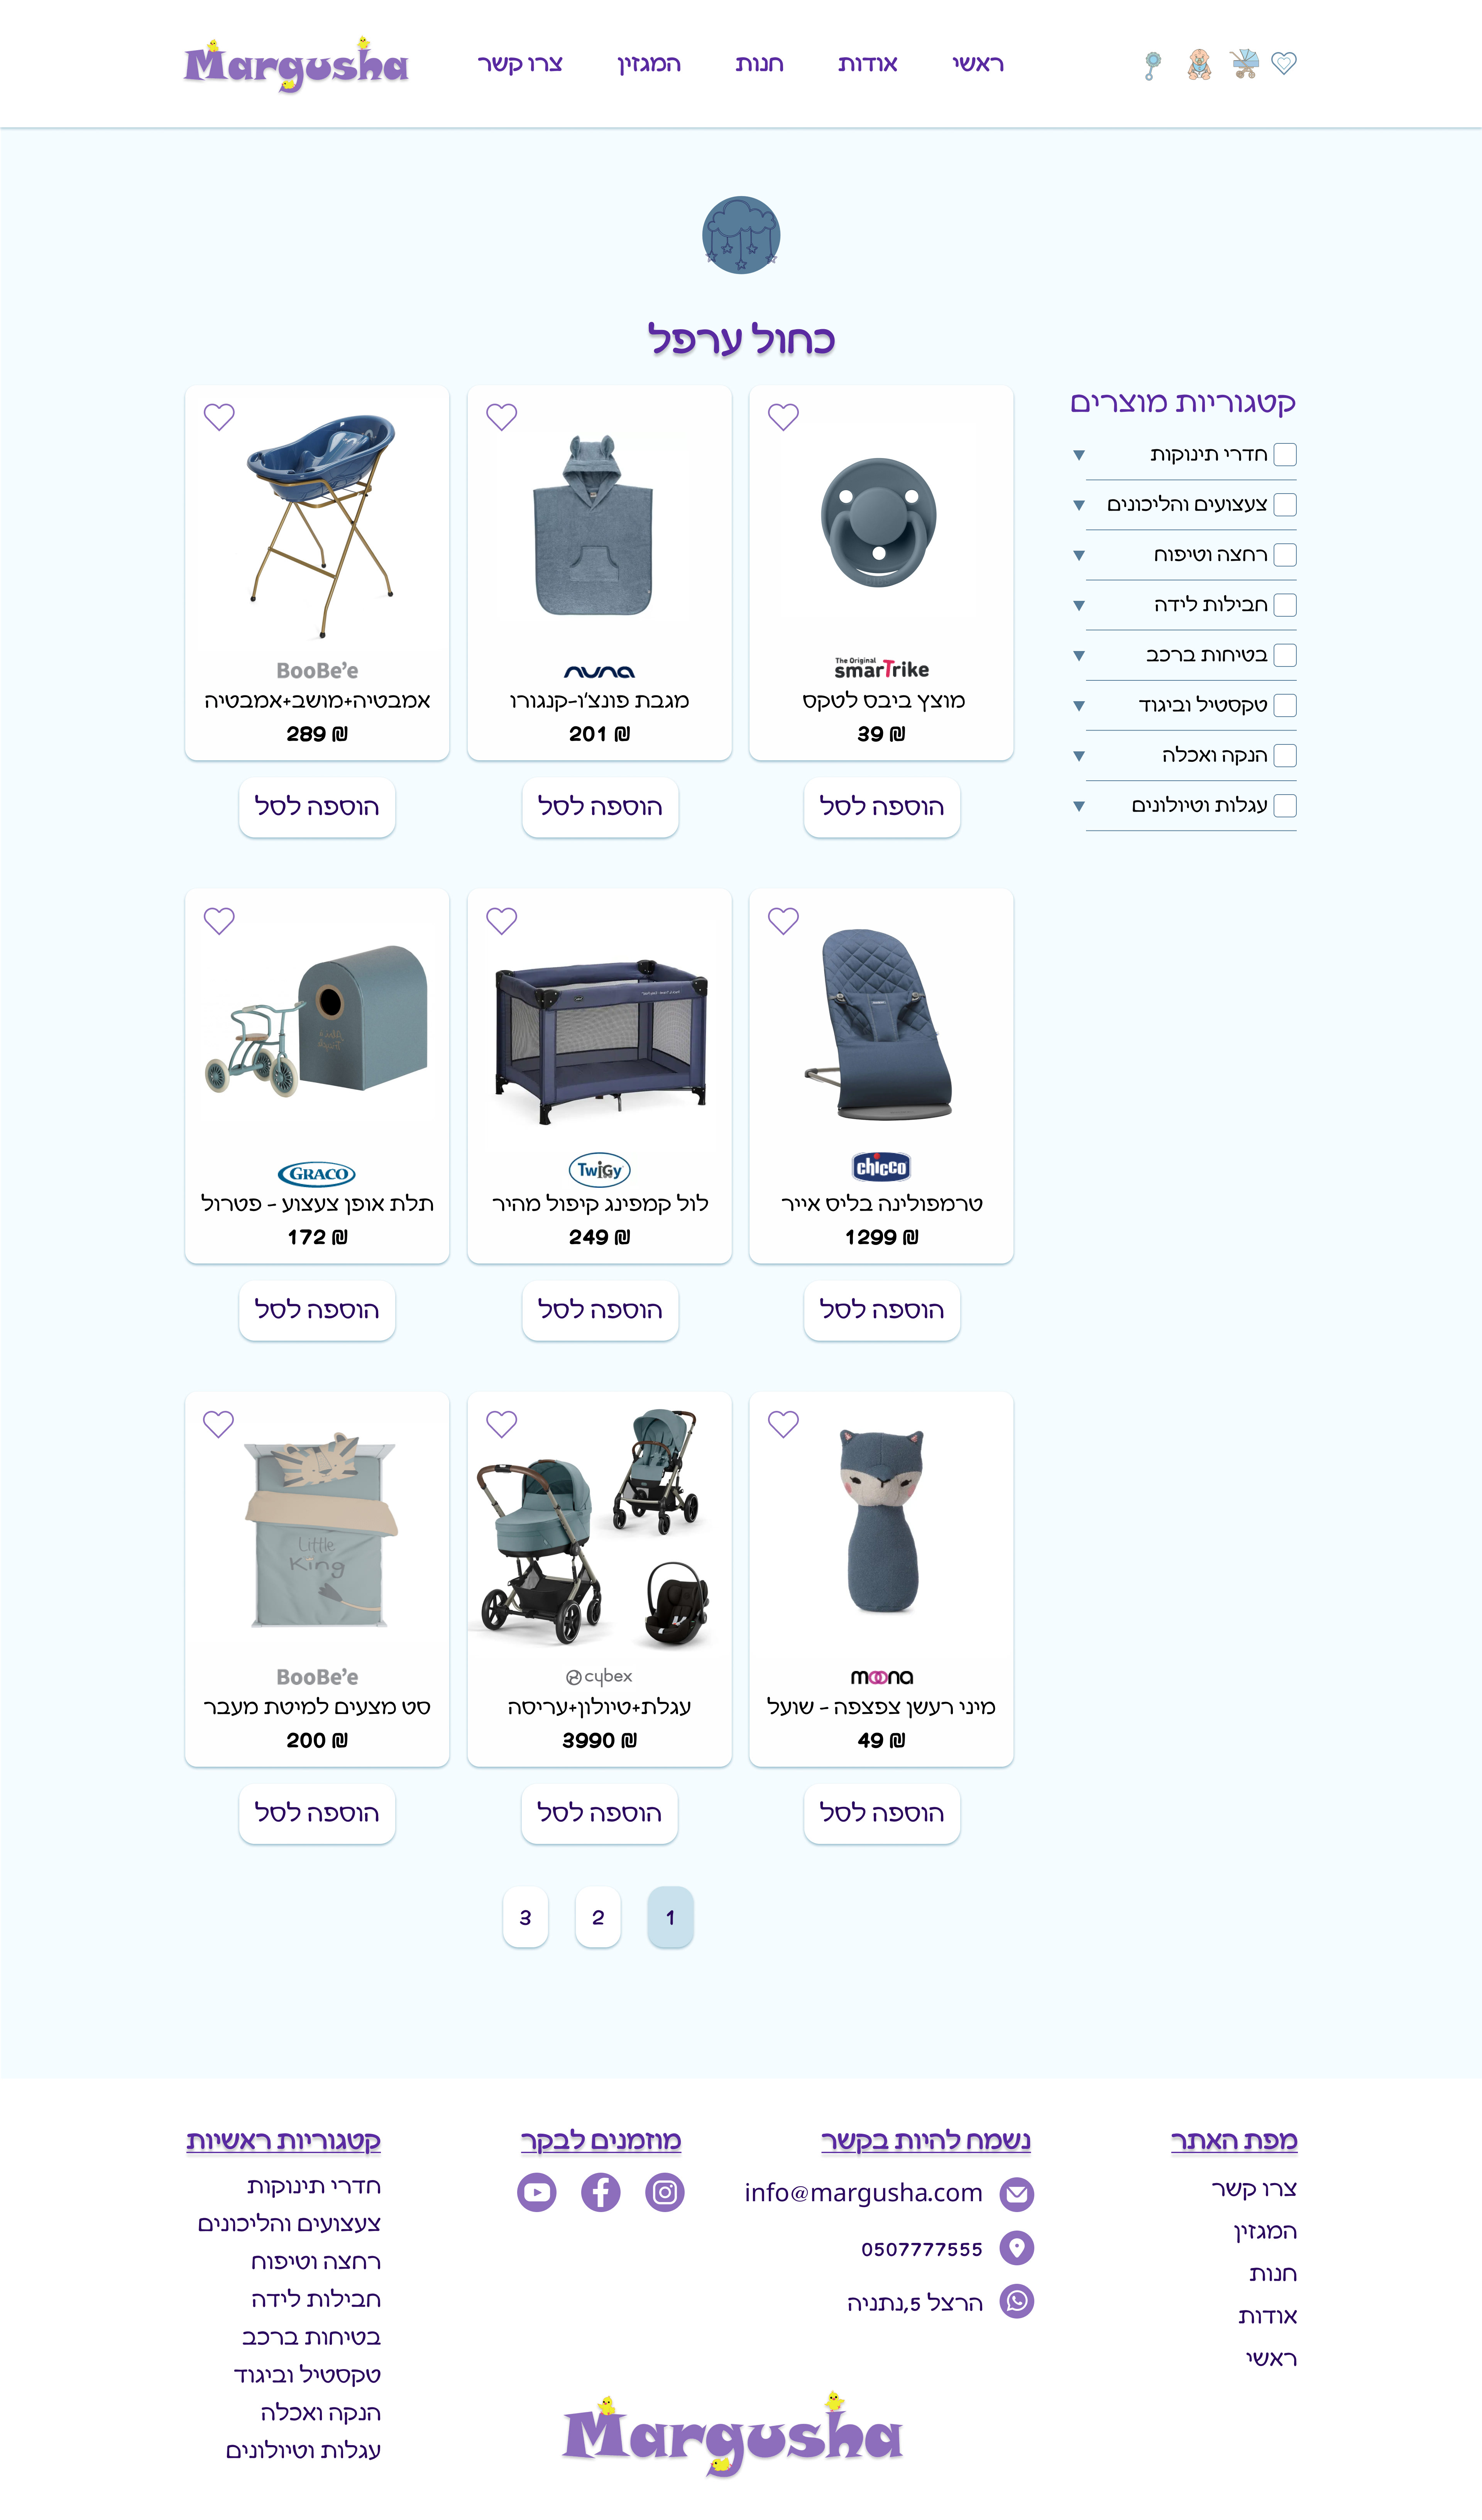Expand the הנקה ואכלה category arrow
This screenshot has height=2520, width=1482.
(1079, 756)
